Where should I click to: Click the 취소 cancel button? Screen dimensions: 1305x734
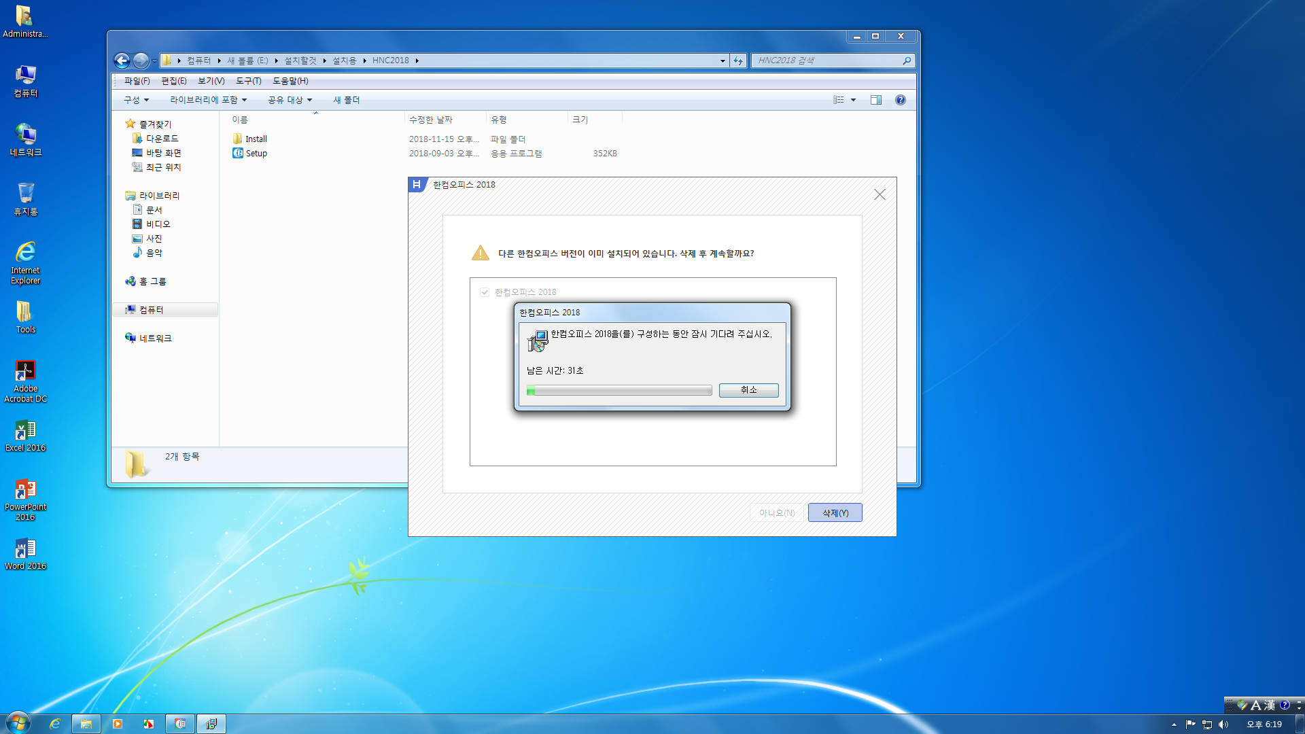click(748, 389)
